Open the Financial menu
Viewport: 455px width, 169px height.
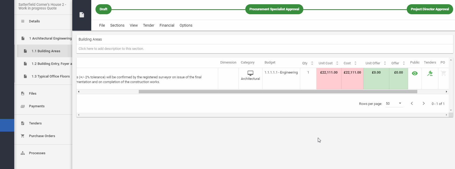167,25
